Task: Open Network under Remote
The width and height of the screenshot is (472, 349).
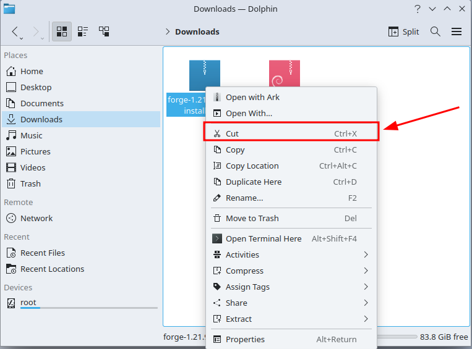Action: (x=36, y=218)
